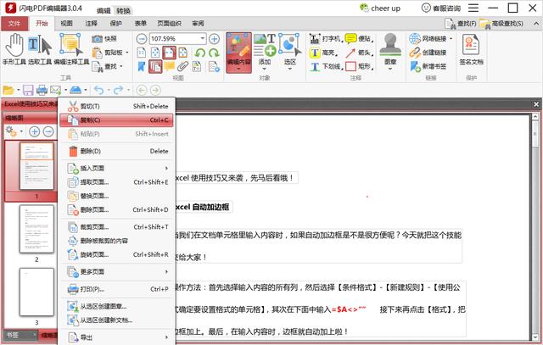543x345 pixels.
Task: Choose 删除(D) from context menu
Action: 116,151
